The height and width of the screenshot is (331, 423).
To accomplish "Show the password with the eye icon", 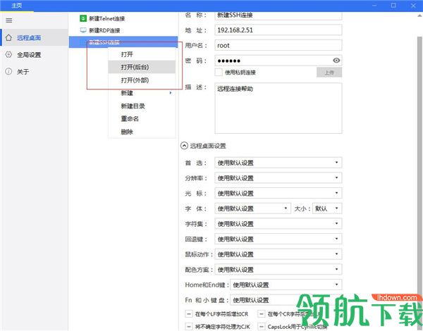I will coord(336,61).
